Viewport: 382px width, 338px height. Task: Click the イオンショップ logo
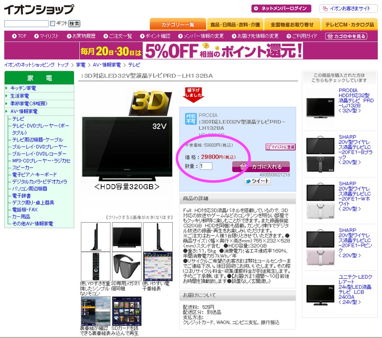[39, 9]
